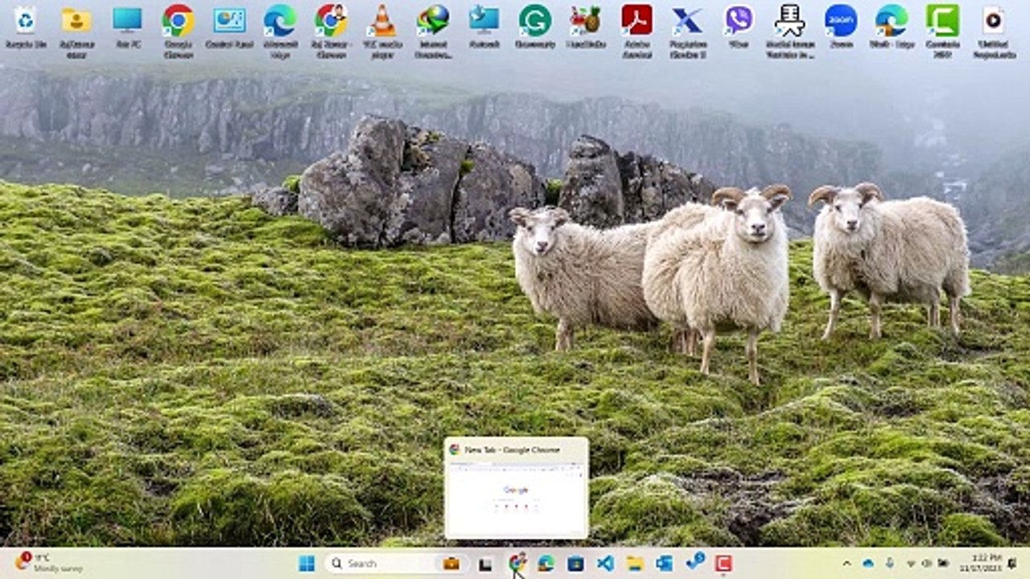Open the Windows Start menu
1030x579 pixels.
click(x=307, y=564)
